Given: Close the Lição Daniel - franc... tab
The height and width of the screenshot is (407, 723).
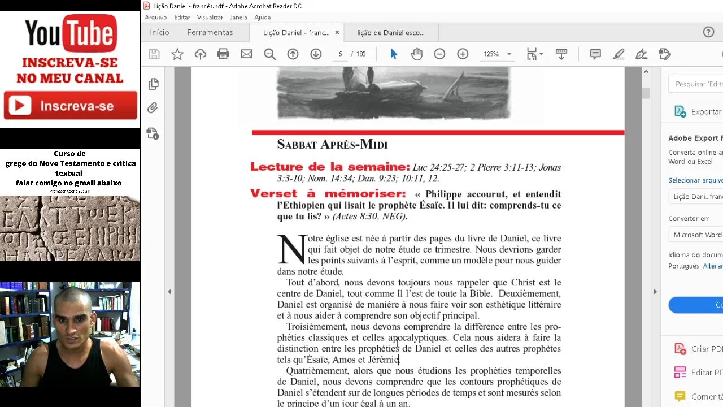Looking at the screenshot, I should (337, 33).
